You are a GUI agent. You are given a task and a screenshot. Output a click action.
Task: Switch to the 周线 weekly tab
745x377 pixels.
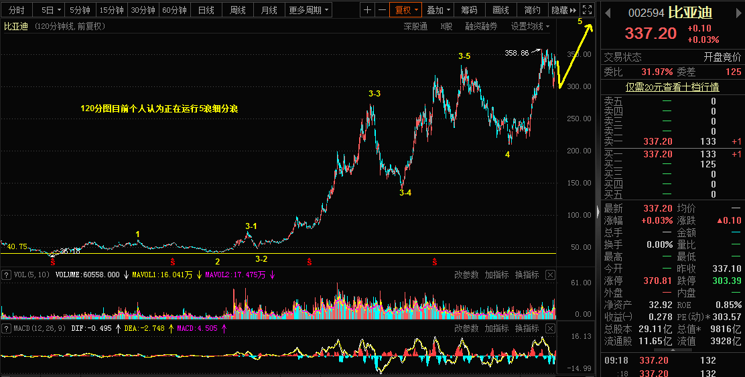coord(238,10)
